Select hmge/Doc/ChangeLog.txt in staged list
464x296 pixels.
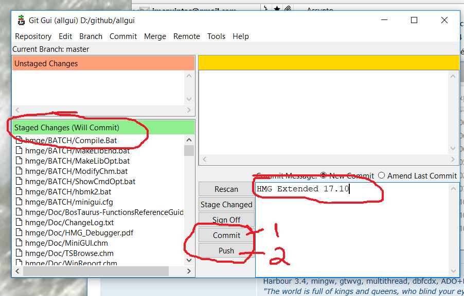tap(69, 222)
